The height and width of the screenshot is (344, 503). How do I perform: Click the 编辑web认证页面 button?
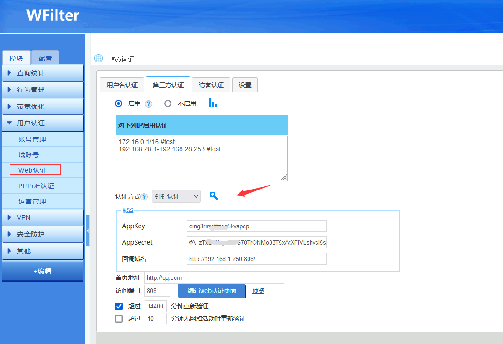click(x=212, y=291)
